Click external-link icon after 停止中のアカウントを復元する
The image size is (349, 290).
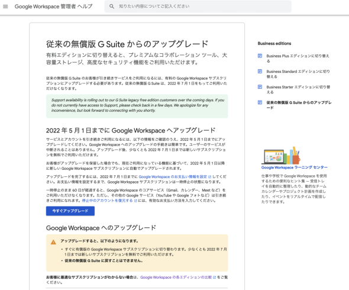pyautogui.click(x=135, y=201)
